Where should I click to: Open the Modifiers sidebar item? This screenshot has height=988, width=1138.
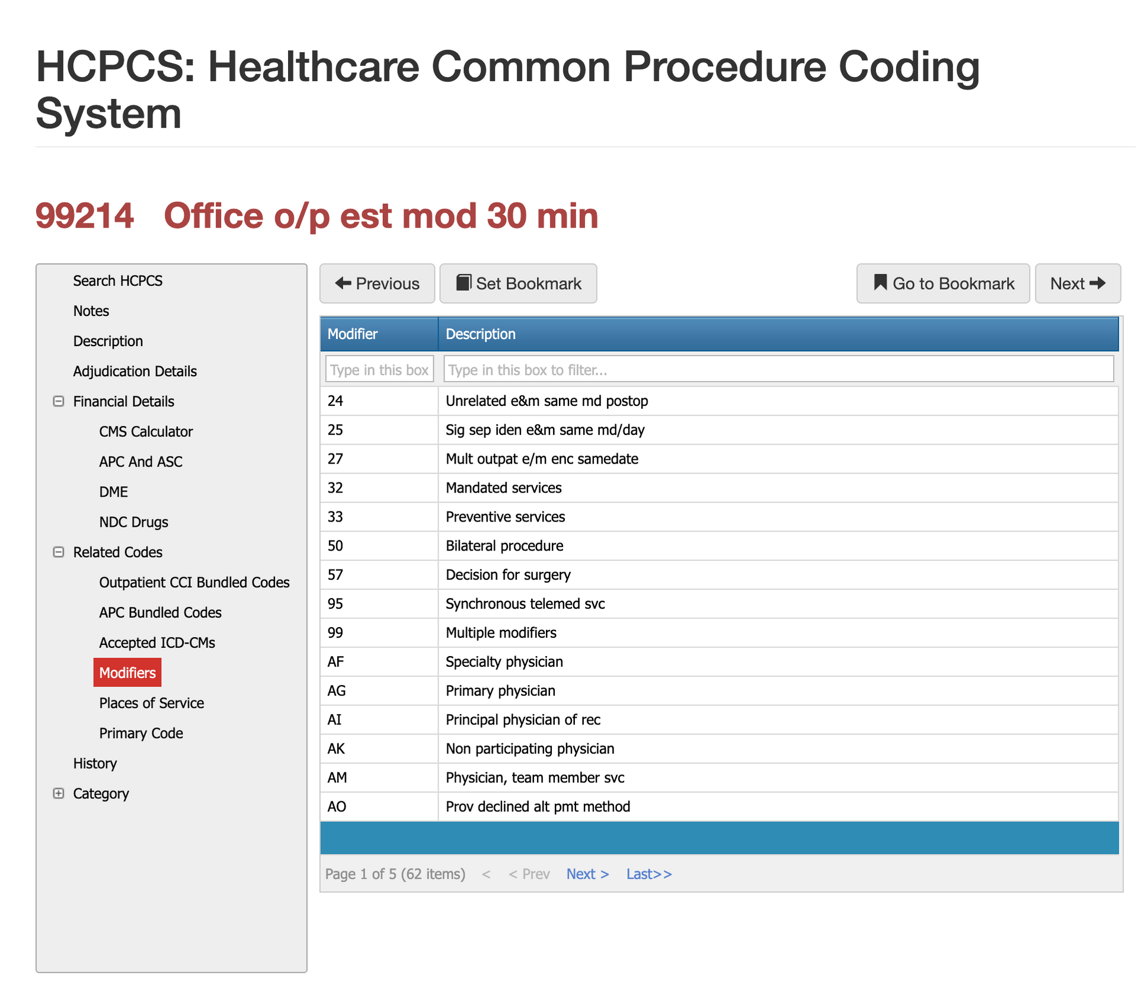point(127,673)
